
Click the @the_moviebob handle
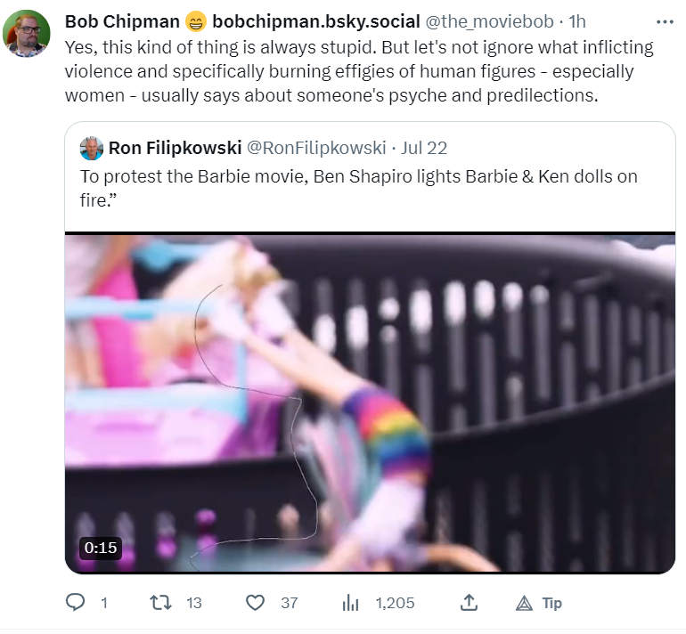pyautogui.click(x=490, y=21)
